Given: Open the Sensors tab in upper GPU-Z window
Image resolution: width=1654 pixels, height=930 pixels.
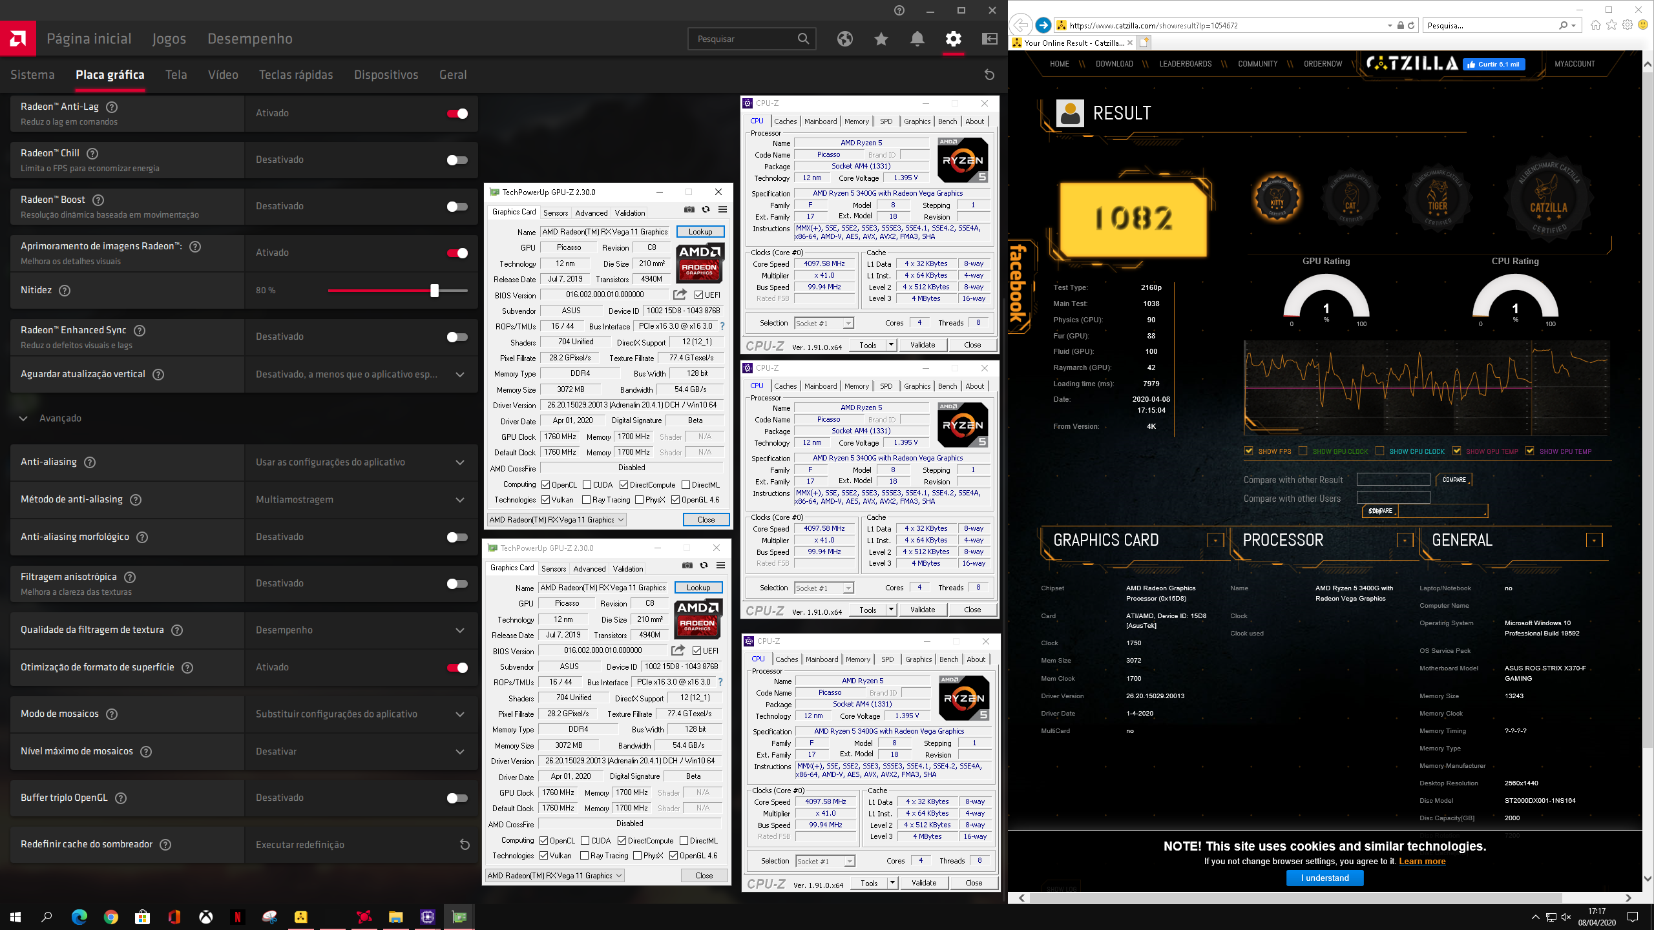Looking at the screenshot, I should click(x=556, y=212).
